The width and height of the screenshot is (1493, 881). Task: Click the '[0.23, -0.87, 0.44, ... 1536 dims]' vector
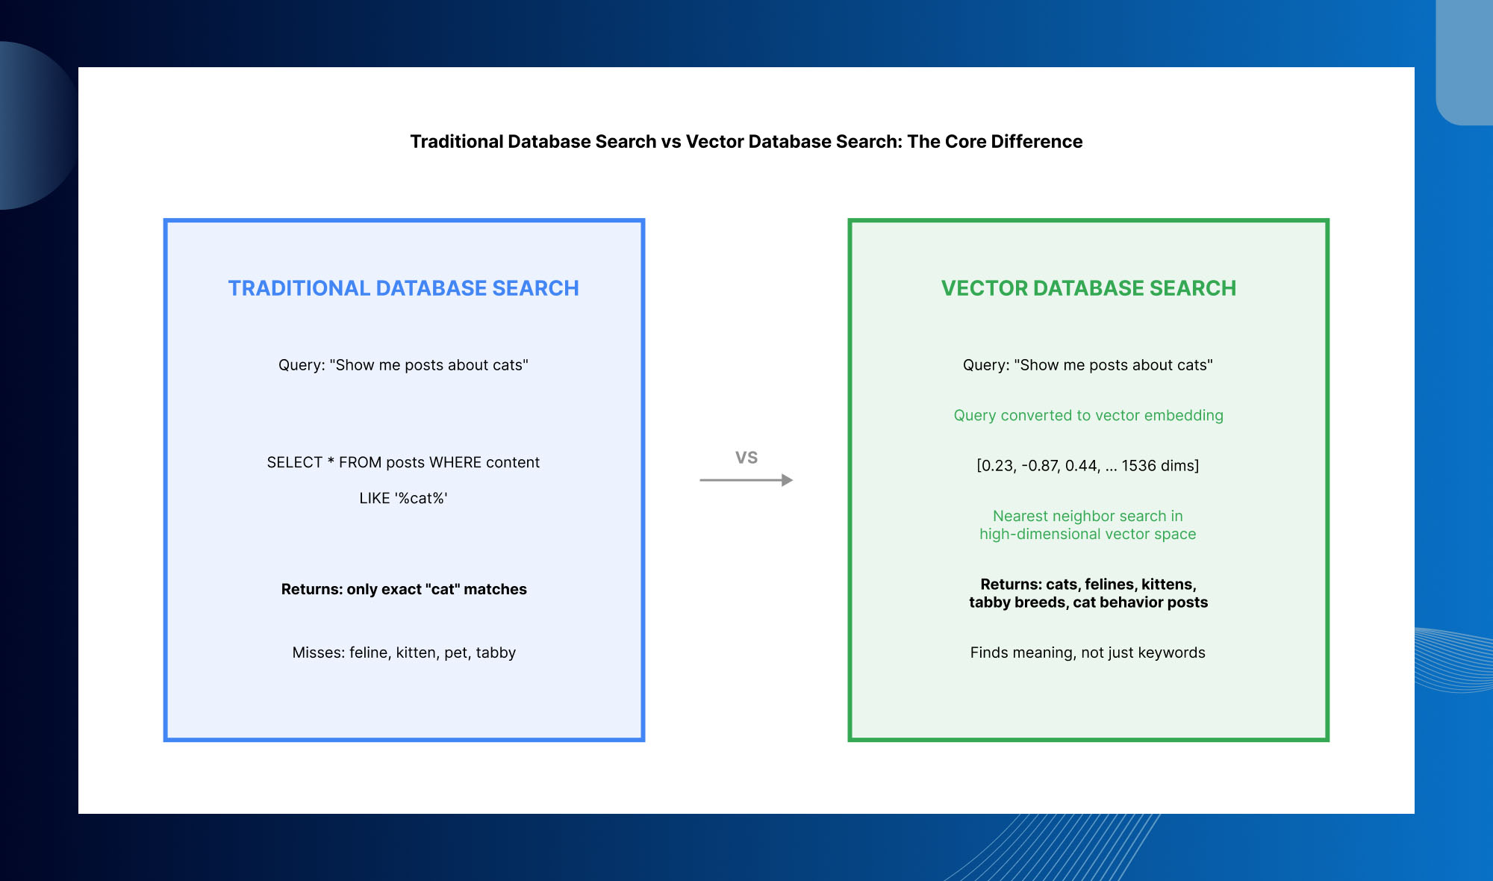[x=1088, y=466]
